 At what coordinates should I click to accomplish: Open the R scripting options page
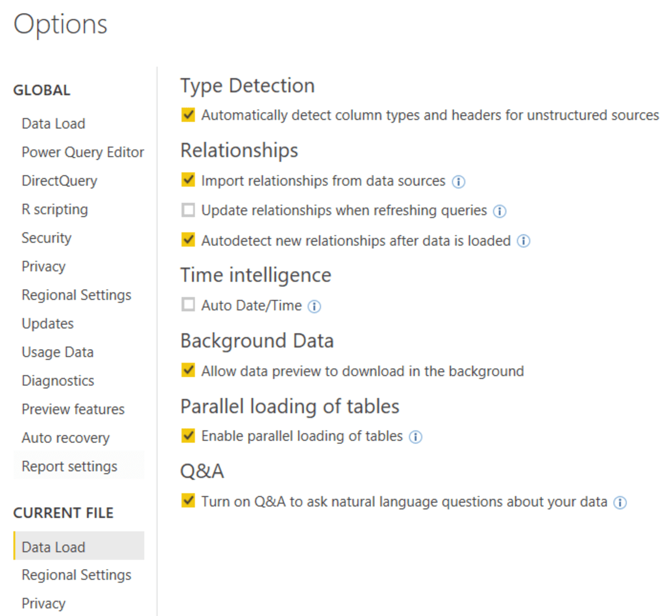(54, 209)
